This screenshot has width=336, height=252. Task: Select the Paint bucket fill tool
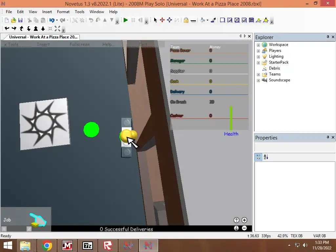click(x=202, y=20)
